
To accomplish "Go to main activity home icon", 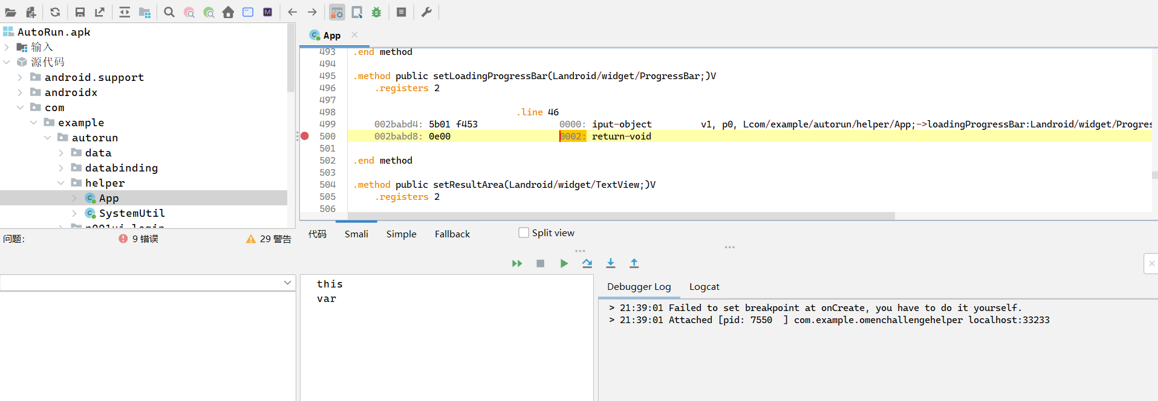I will [x=229, y=12].
